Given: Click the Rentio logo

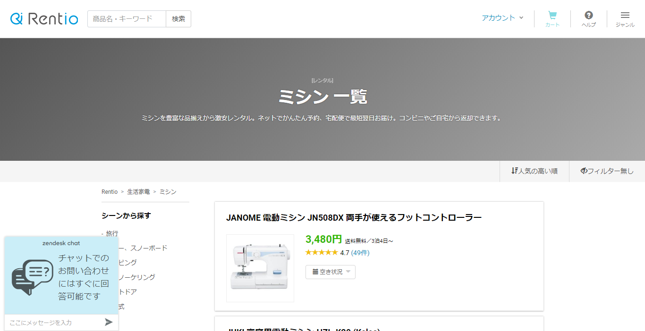Looking at the screenshot, I should (x=44, y=19).
